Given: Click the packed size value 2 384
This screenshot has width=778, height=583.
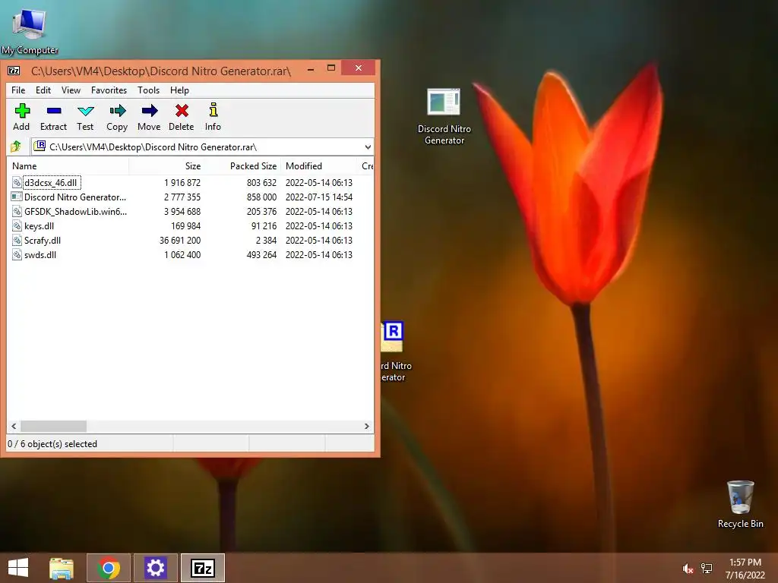Looking at the screenshot, I should tap(266, 240).
